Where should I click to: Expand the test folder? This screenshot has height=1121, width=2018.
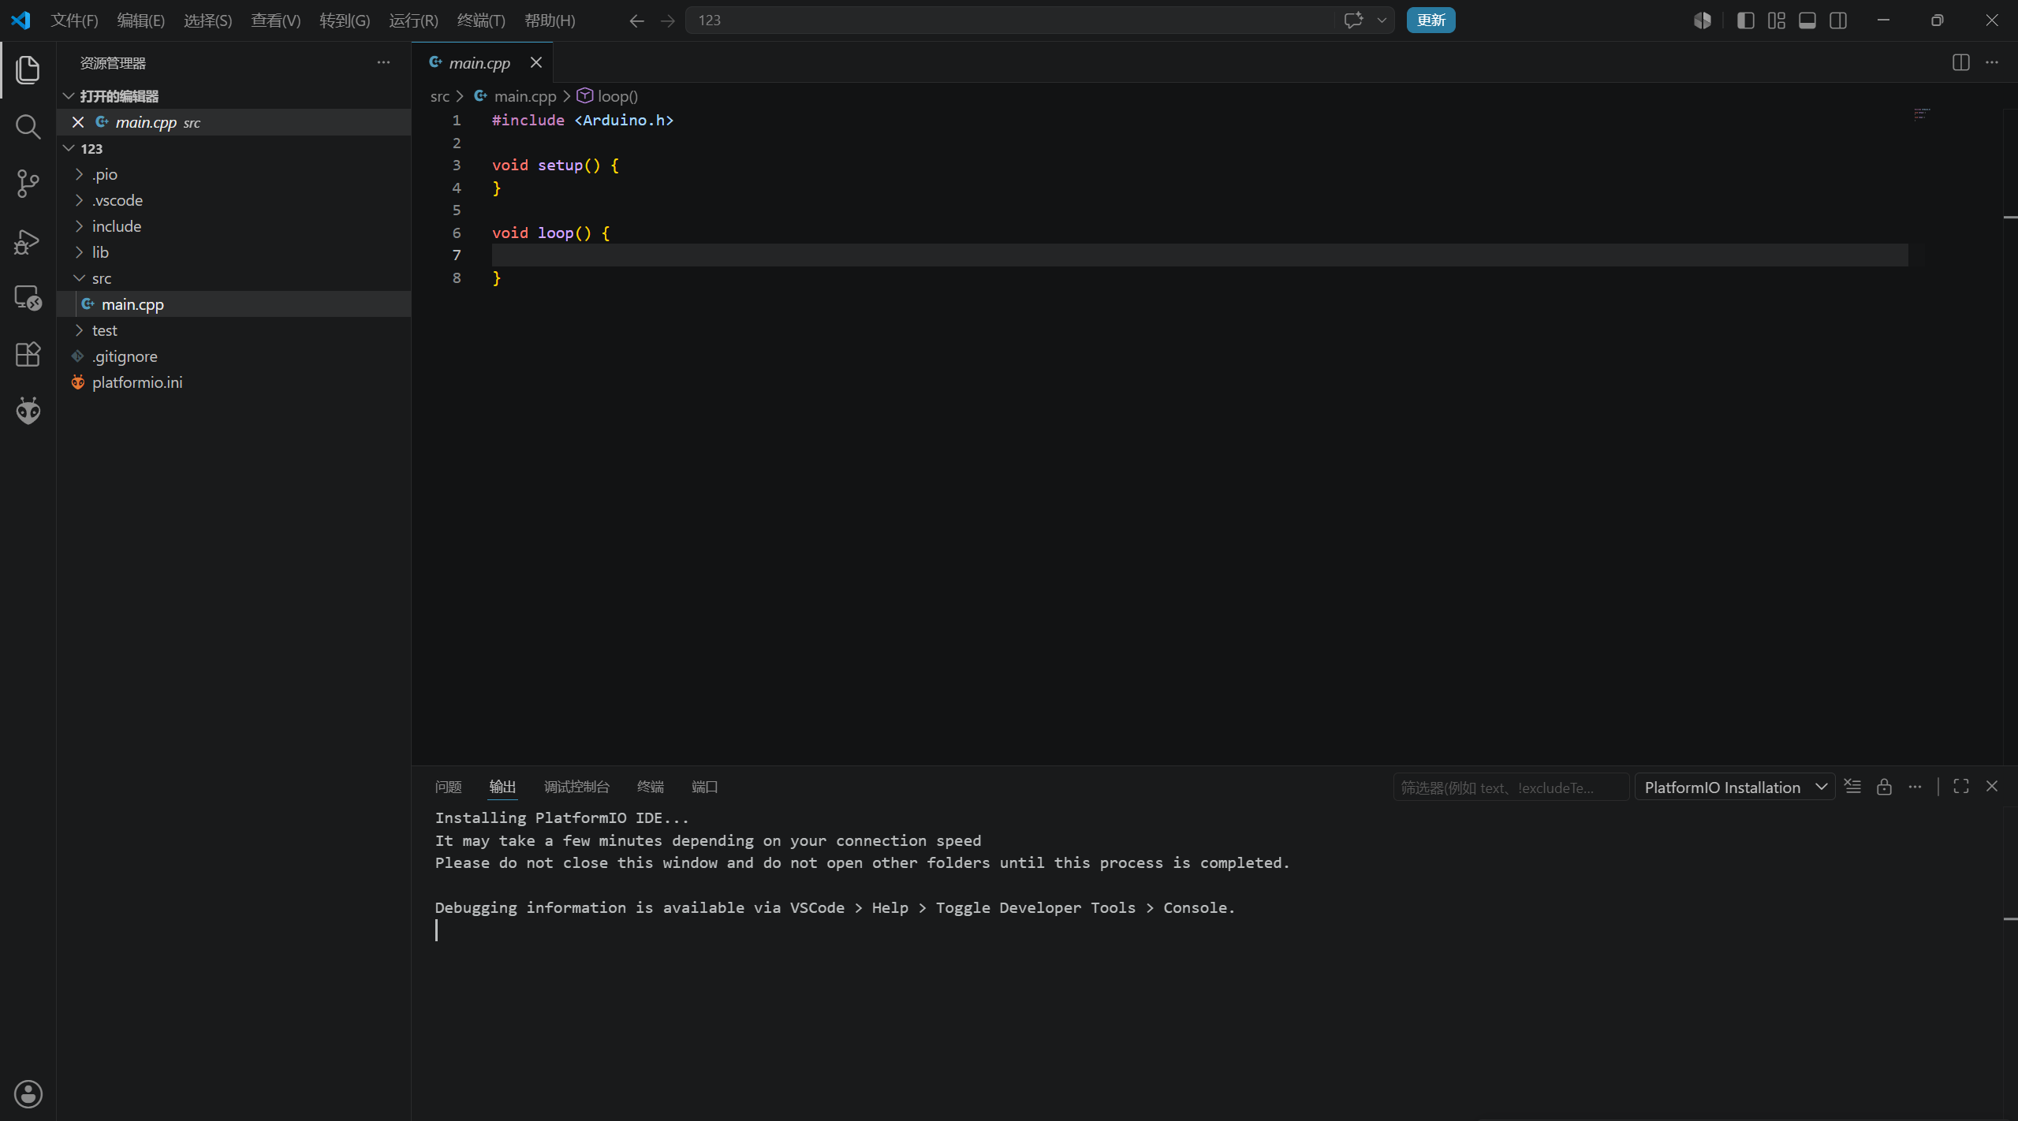[79, 330]
